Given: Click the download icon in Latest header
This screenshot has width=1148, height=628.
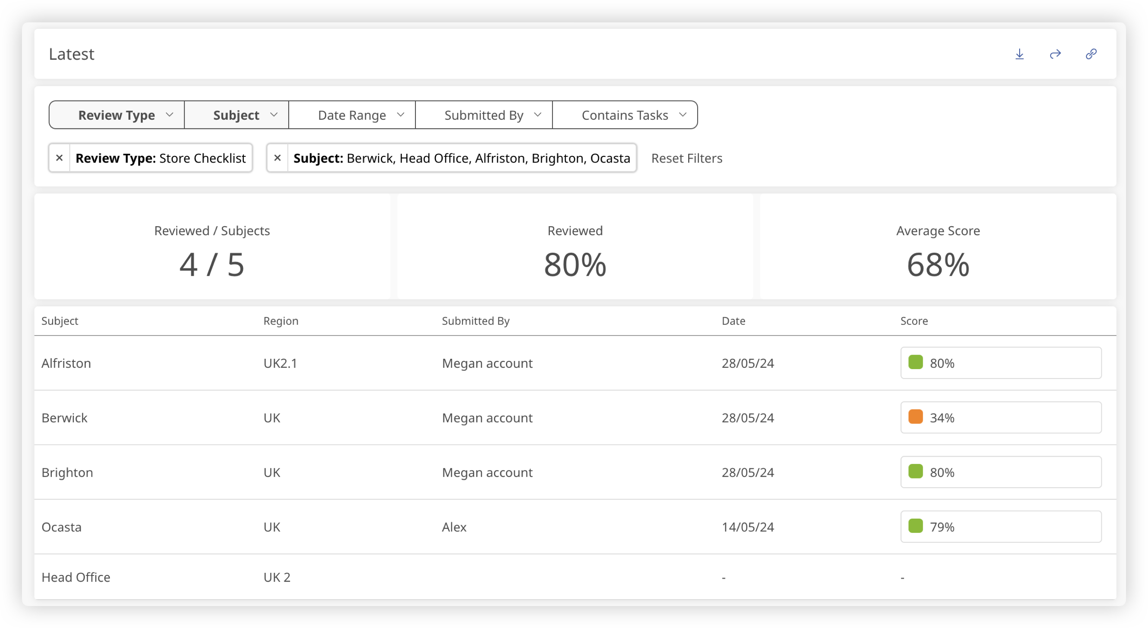Looking at the screenshot, I should tap(1019, 54).
